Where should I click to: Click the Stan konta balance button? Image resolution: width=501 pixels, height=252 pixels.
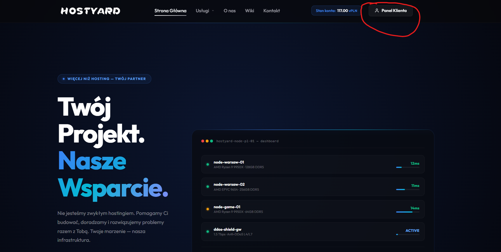click(x=337, y=11)
